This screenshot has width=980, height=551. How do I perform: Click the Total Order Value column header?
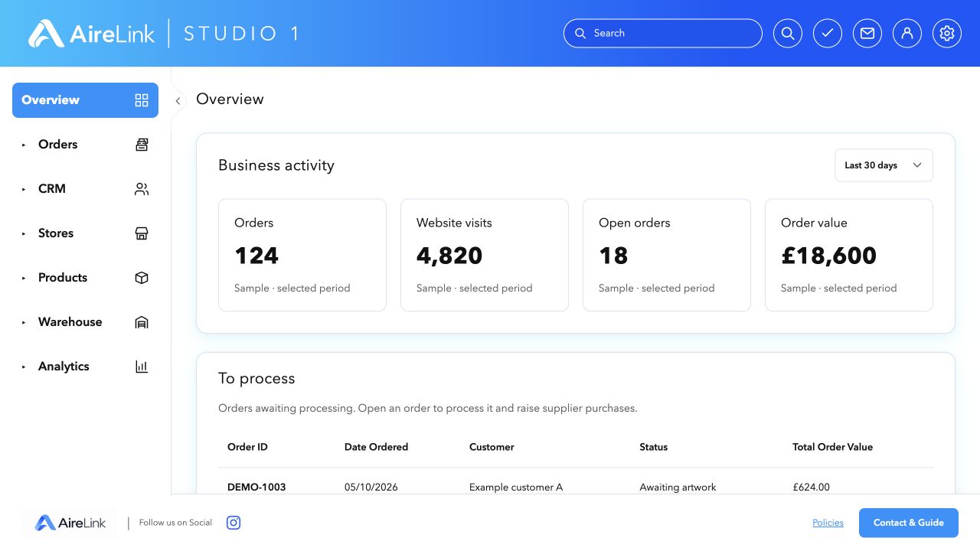coord(832,447)
